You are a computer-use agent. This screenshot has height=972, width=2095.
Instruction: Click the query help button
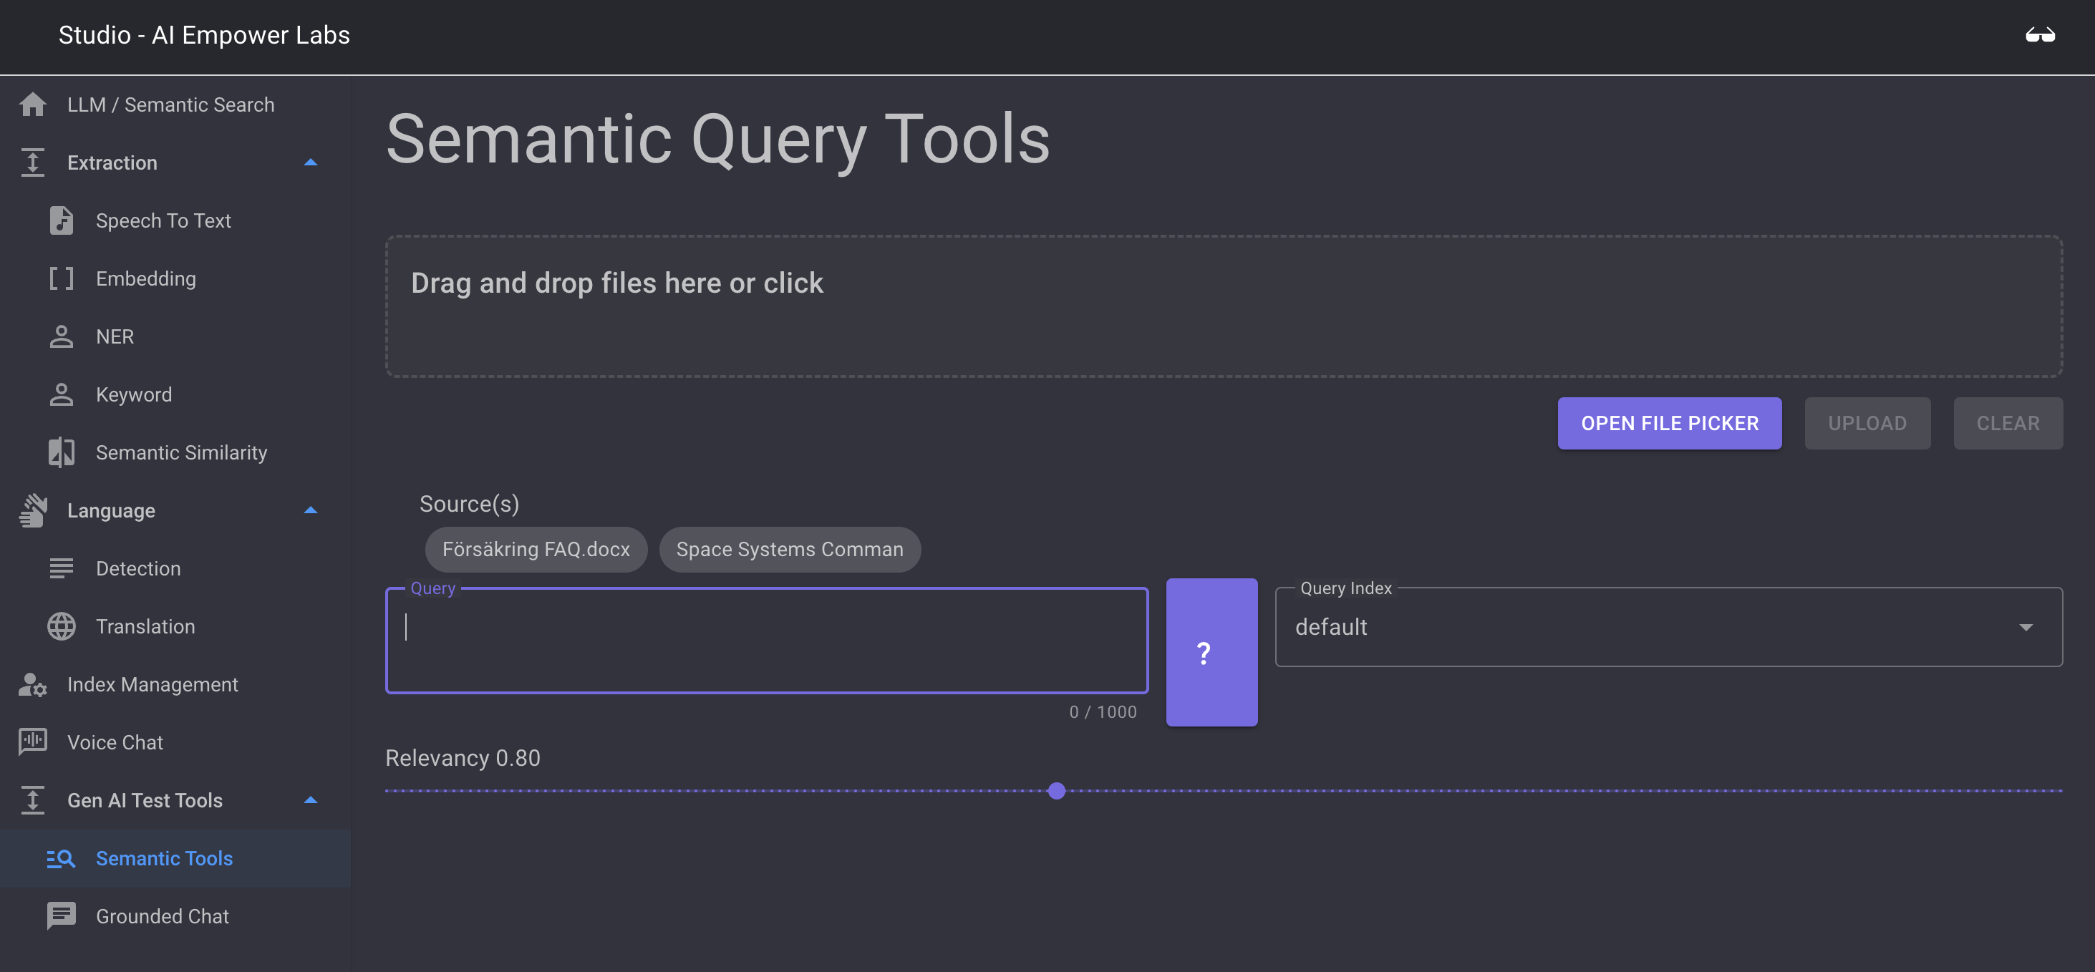(x=1204, y=651)
